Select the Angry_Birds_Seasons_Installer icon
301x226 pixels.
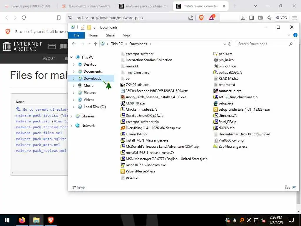point(123,97)
